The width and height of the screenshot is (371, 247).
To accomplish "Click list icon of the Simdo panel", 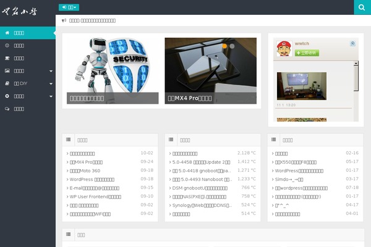I will 273,140.
